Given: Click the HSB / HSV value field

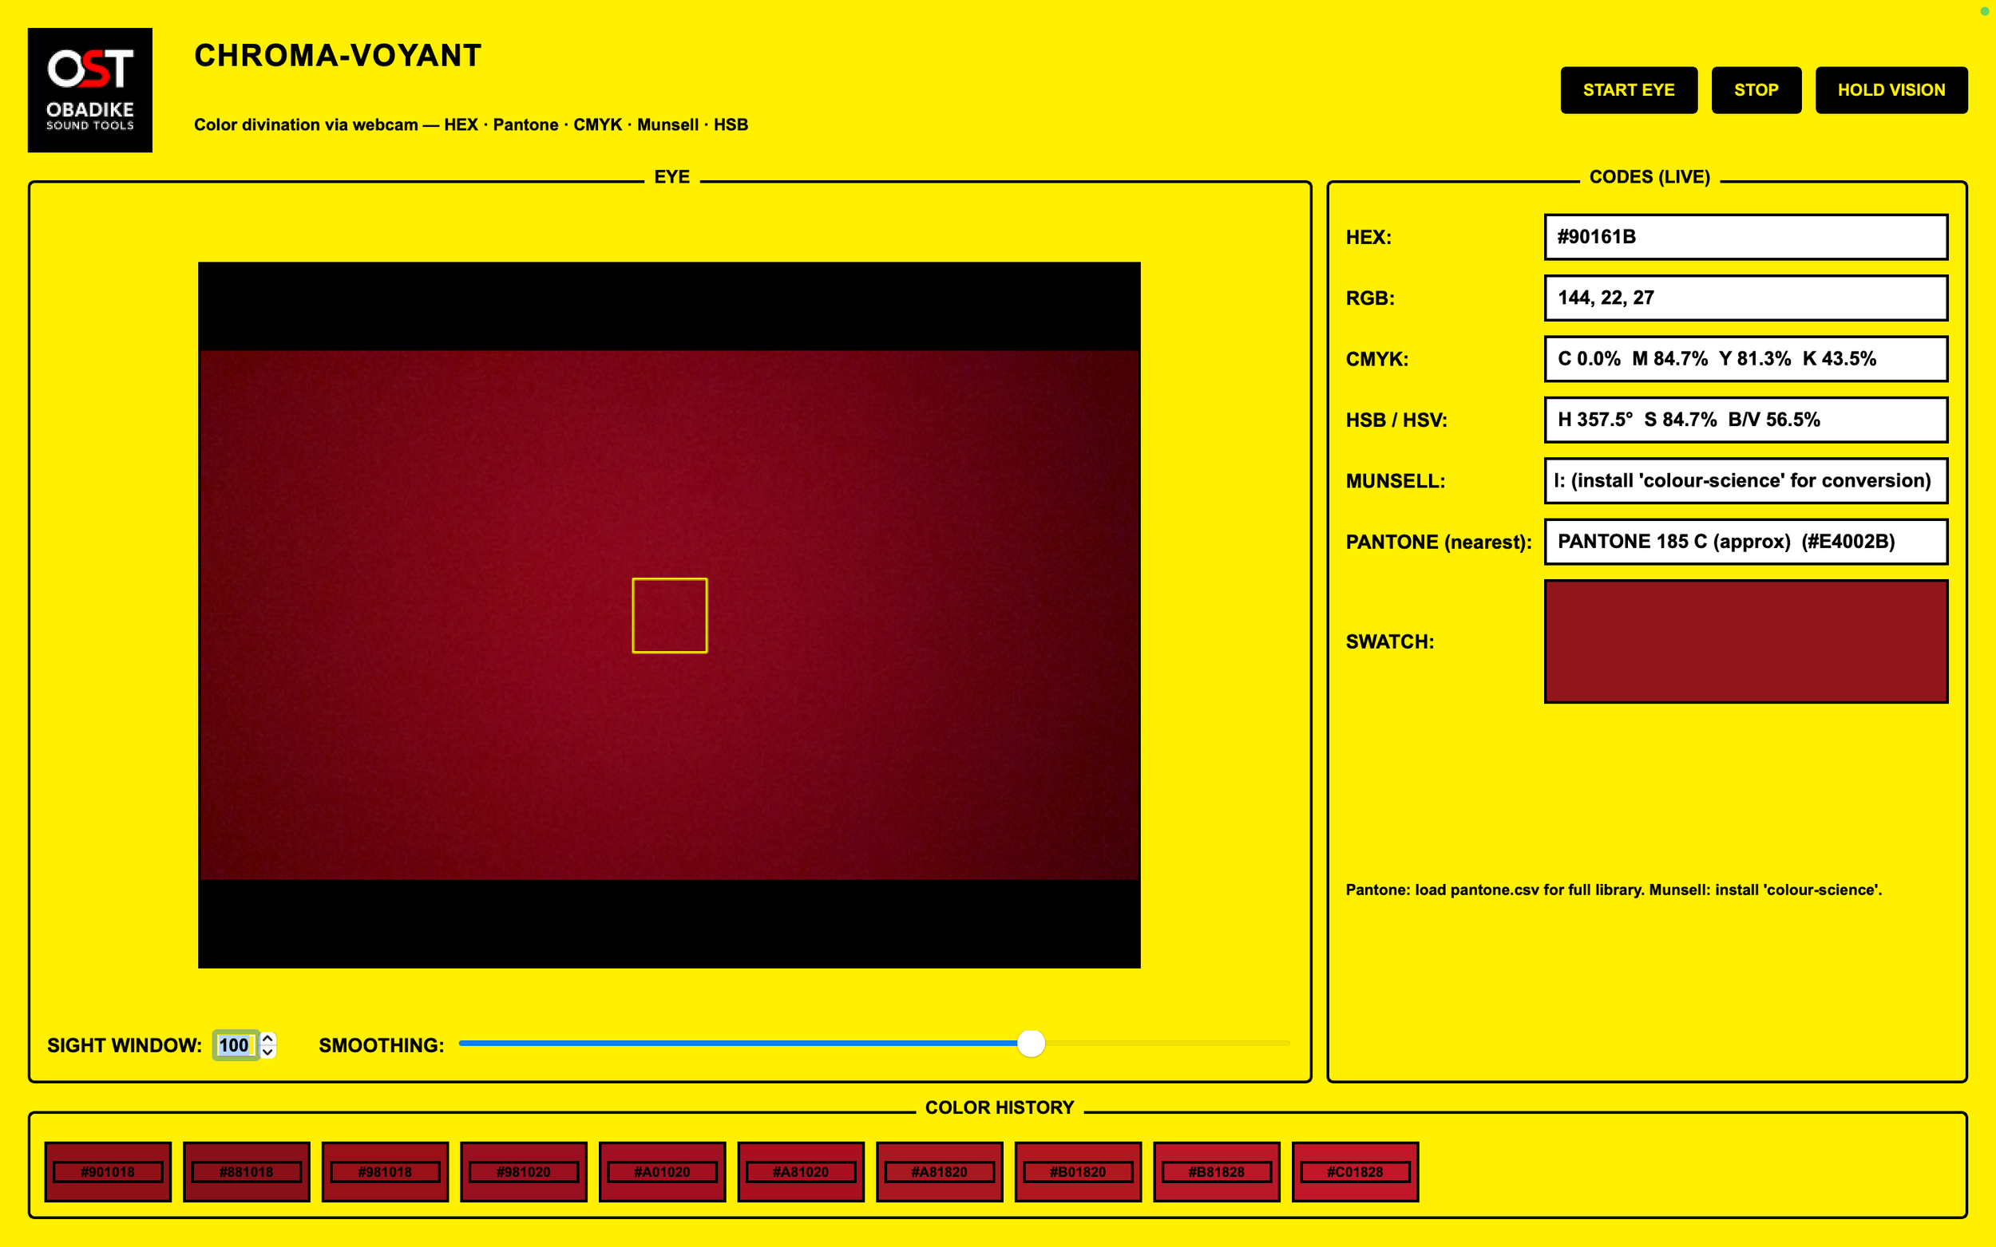Looking at the screenshot, I should coord(1745,420).
